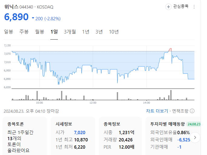
Task: Open the 투자자별 매매동향 card heading
Action: tap(168, 124)
